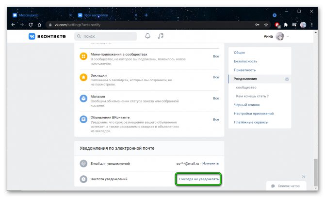
Task: Click the Магазин blue icon
Action: point(83,99)
